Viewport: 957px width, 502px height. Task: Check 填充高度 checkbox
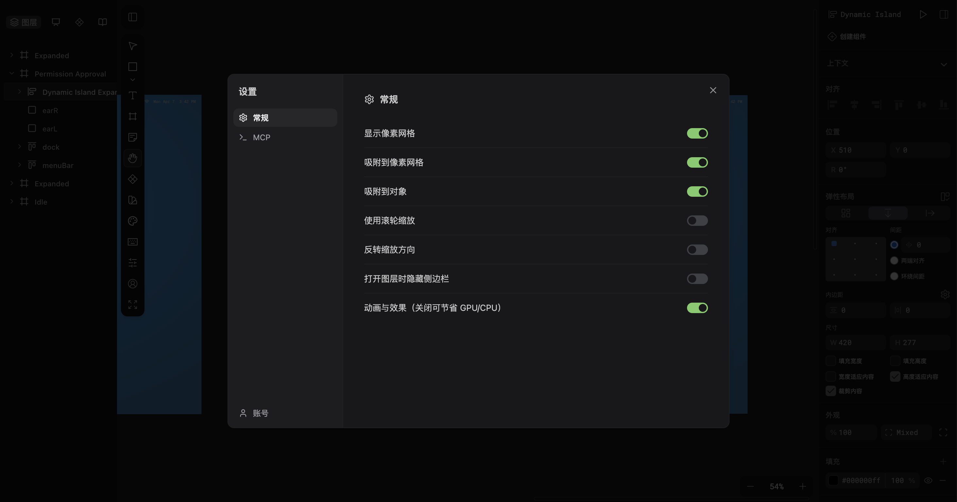tap(895, 361)
